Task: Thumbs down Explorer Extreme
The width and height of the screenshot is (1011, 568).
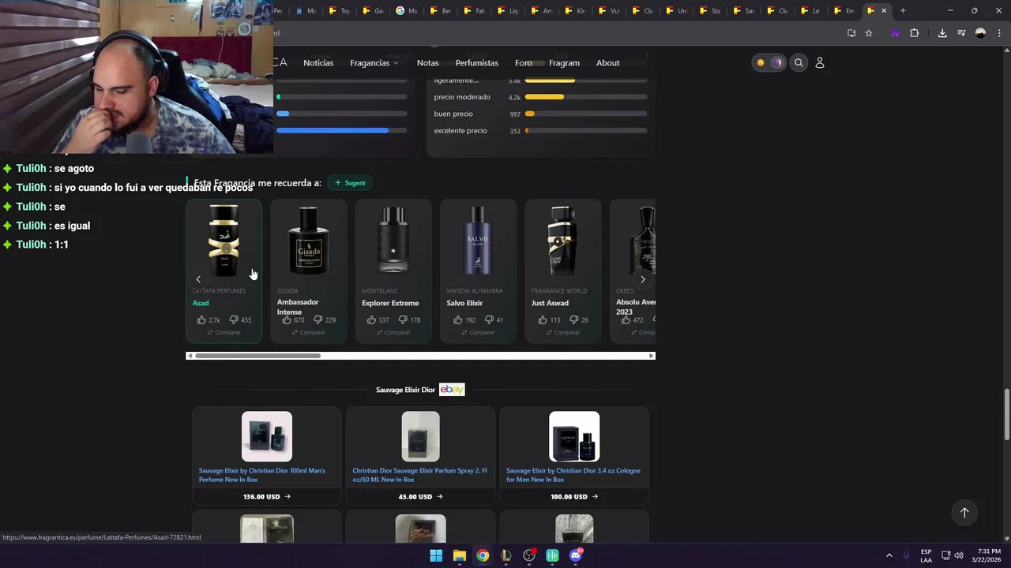Action: (403, 319)
